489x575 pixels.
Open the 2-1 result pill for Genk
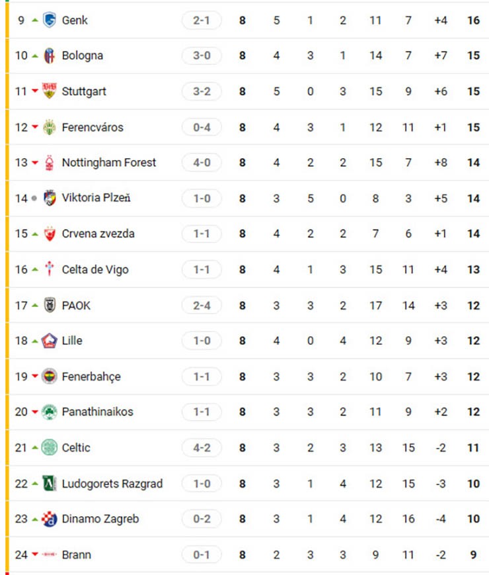tap(201, 21)
